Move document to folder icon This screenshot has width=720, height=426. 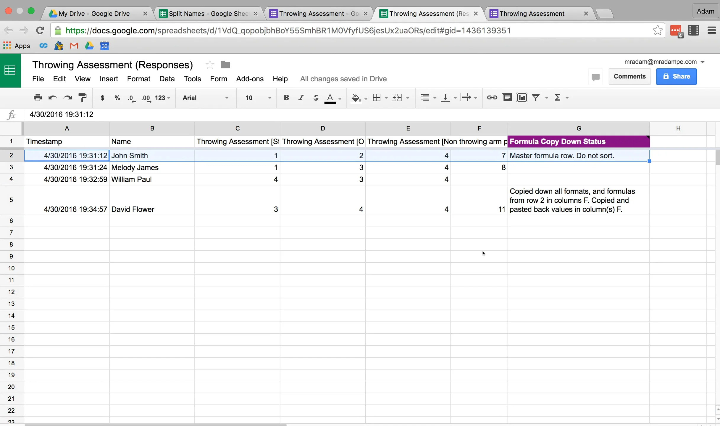[x=225, y=65]
